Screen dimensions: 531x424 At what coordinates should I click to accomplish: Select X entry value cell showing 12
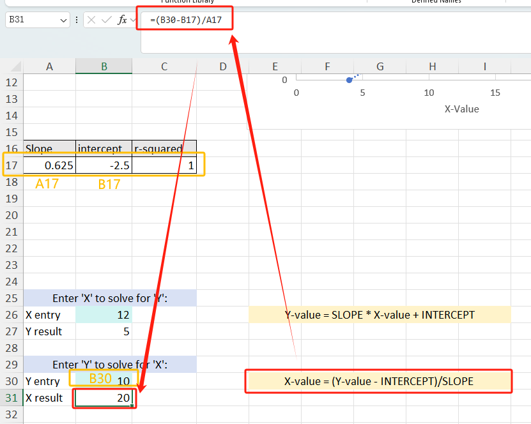(x=104, y=315)
